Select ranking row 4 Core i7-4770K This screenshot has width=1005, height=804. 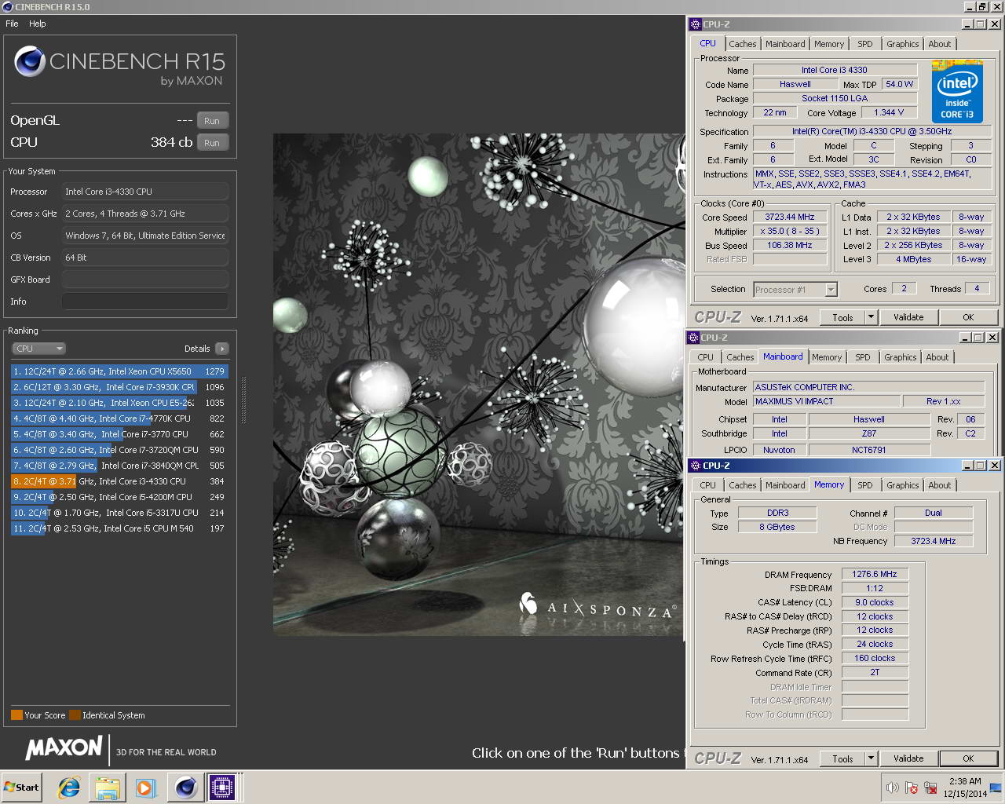(x=119, y=418)
